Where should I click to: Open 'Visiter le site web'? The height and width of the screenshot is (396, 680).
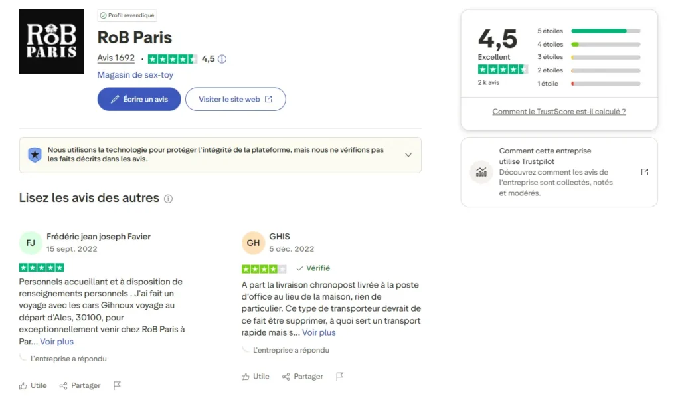point(236,98)
